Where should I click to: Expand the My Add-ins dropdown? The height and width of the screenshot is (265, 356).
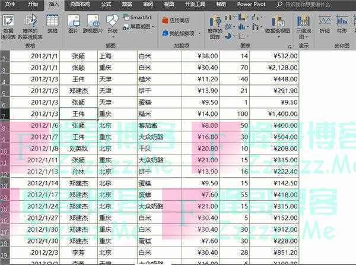click(x=181, y=32)
